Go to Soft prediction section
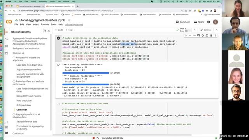 click(24, 105)
